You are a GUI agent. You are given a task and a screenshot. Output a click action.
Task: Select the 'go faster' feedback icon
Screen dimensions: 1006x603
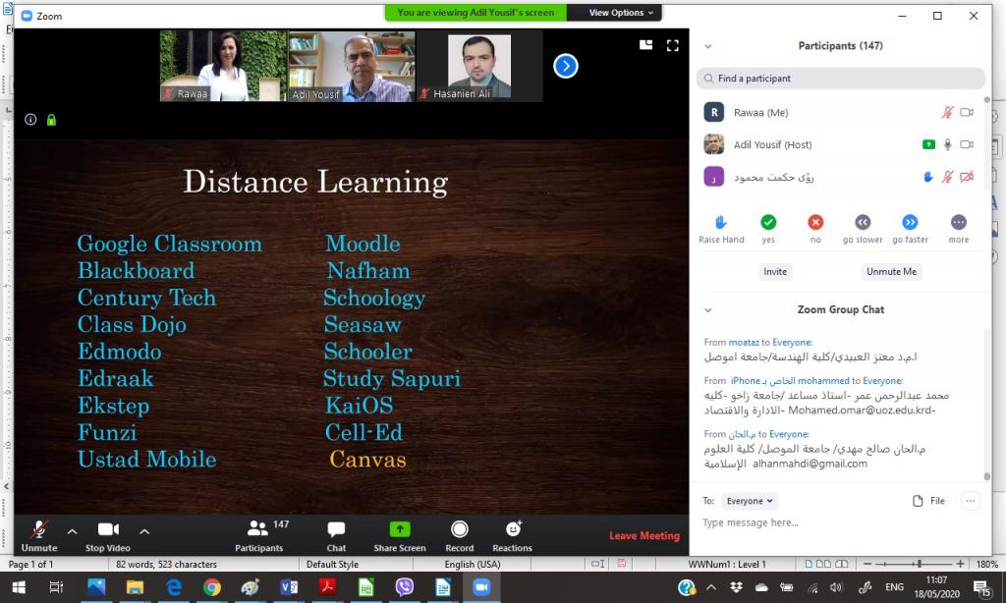[910, 223]
